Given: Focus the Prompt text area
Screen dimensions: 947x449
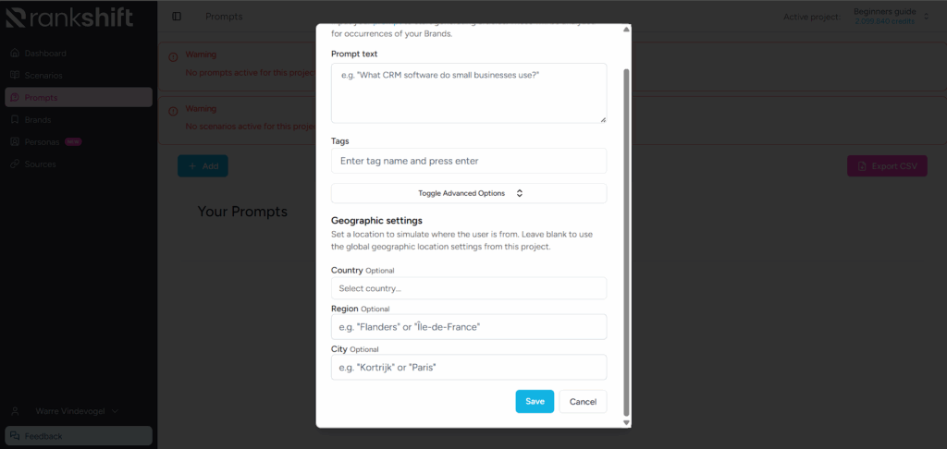Looking at the screenshot, I should coord(469,93).
